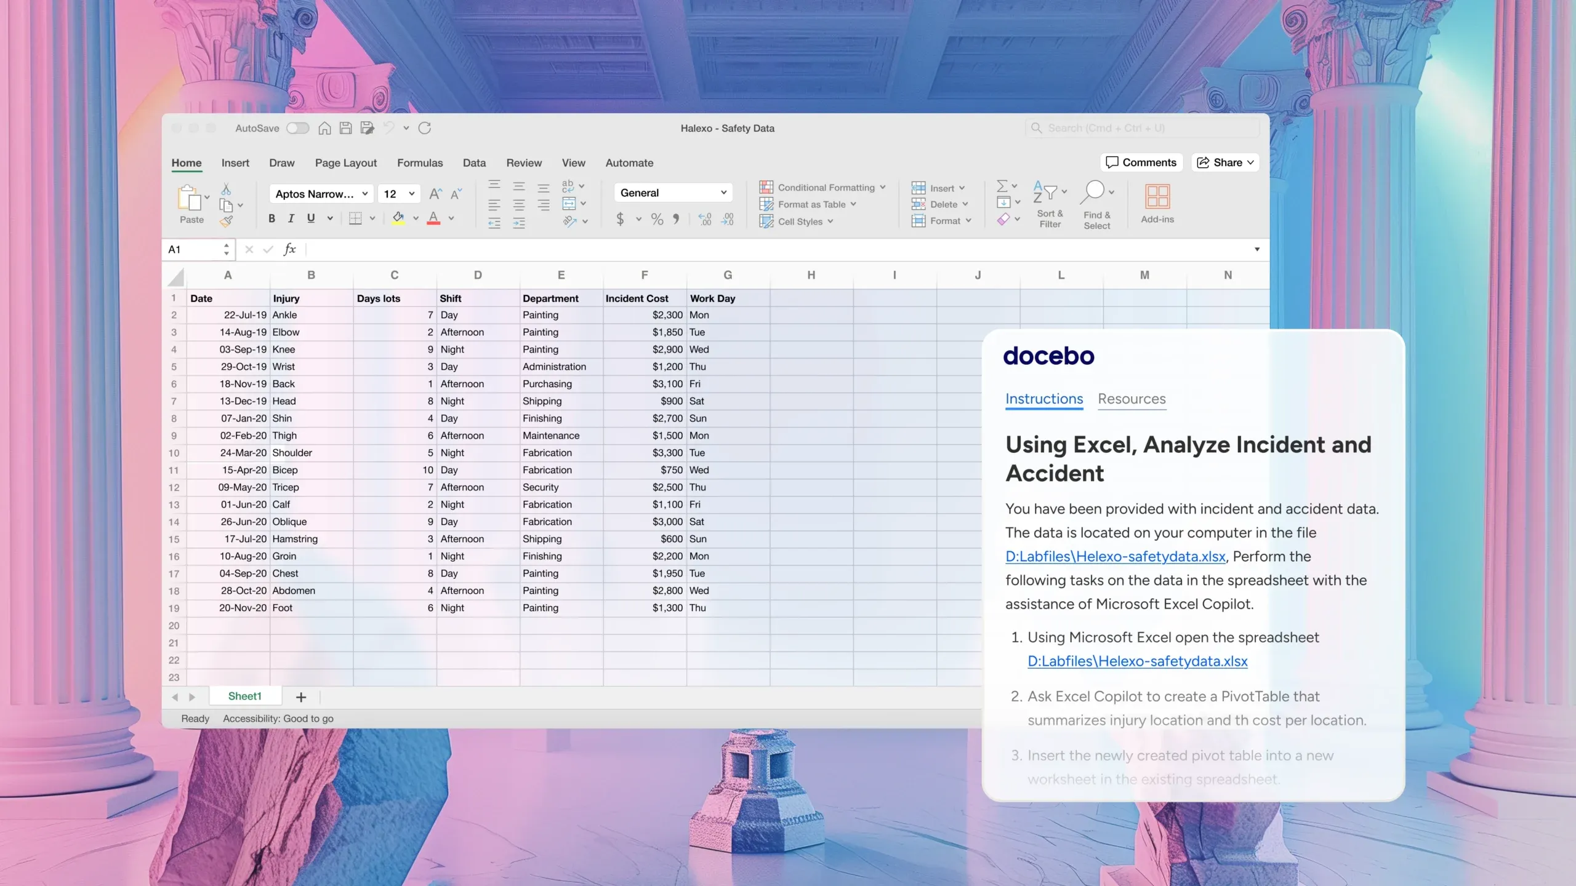Click the Cut scissors icon
The width and height of the screenshot is (1576, 886).
226,189
